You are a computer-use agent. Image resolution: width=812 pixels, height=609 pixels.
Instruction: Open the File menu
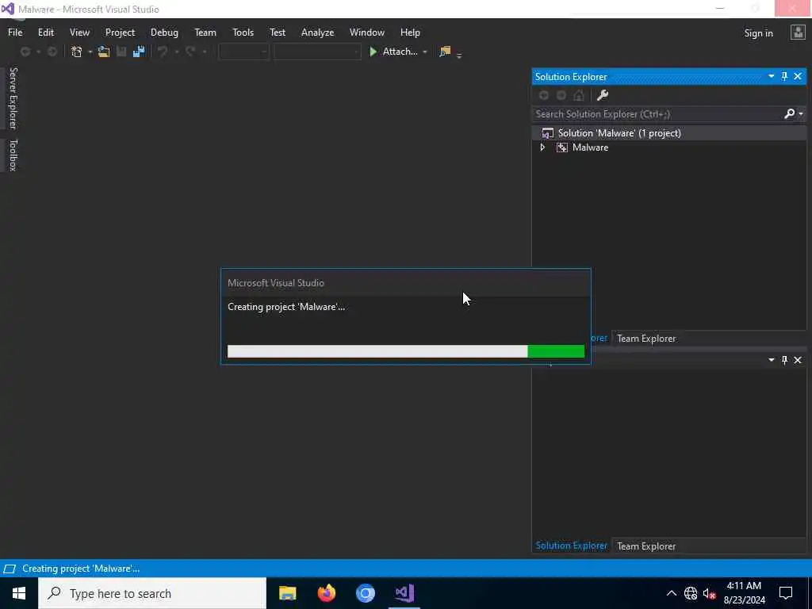(15, 32)
